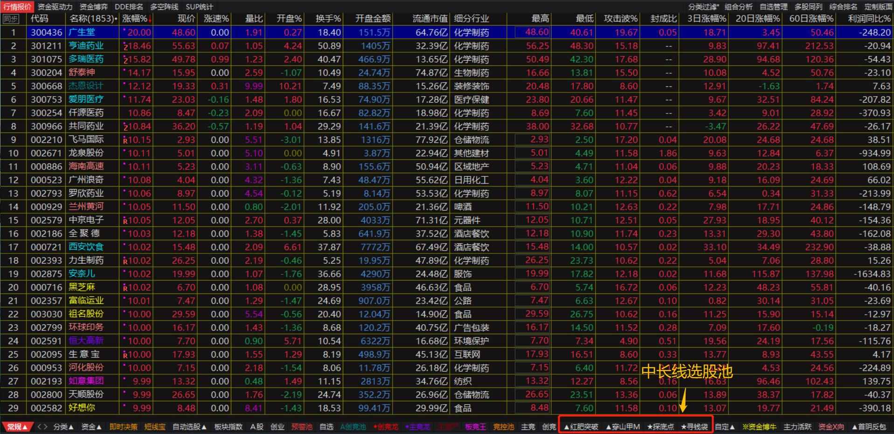Click the right scroll arrow beside 分类 tab
Viewport: 894px width, 434px height.
click(45, 427)
